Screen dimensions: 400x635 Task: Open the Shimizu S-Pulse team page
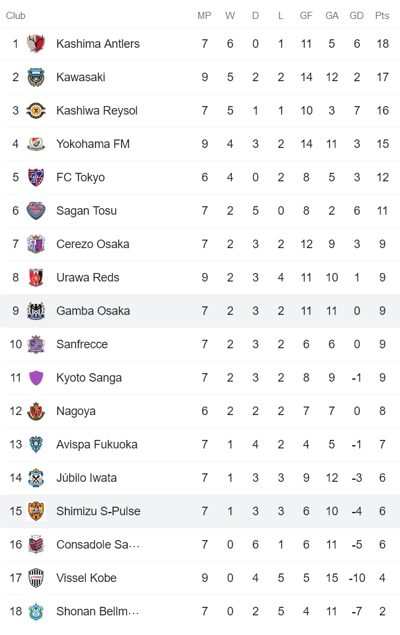(98, 511)
